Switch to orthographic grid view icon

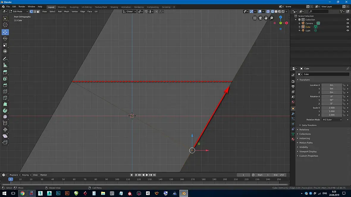point(255,18)
